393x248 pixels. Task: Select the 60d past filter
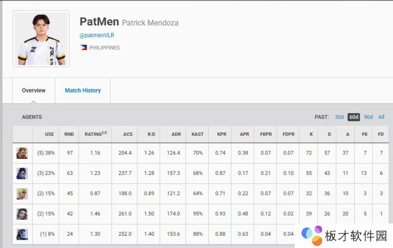tap(354, 117)
